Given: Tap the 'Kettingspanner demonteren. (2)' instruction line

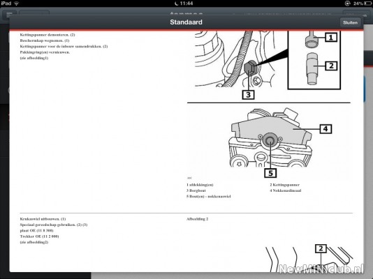Looking at the screenshot, I should click(x=47, y=35).
